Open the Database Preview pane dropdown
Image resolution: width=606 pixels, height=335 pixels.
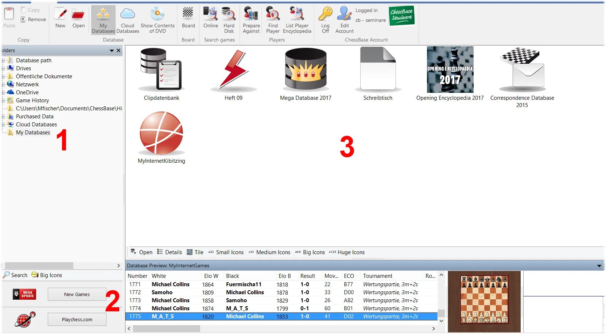pos(599,266)
